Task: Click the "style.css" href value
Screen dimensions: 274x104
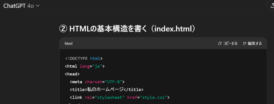Action: (x=153, y=97)
